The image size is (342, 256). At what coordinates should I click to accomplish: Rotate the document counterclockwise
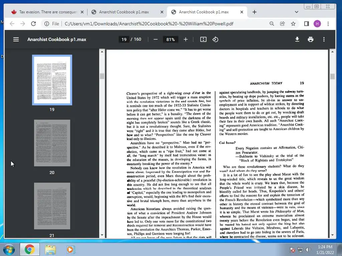tap(215, 39)
